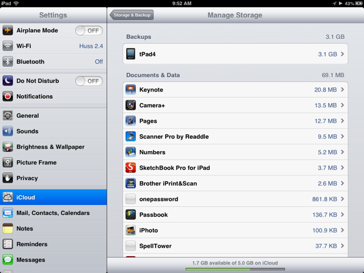Viewport: 364px width, 273px height.
Task: Tap the Airplane Mode airplane icon
Action: tap(8, 30)
